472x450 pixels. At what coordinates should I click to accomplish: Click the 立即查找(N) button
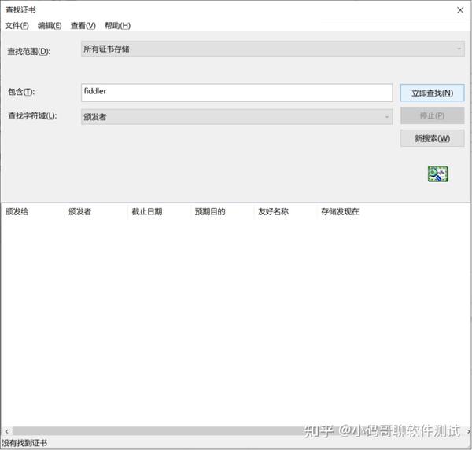[432, 93]
